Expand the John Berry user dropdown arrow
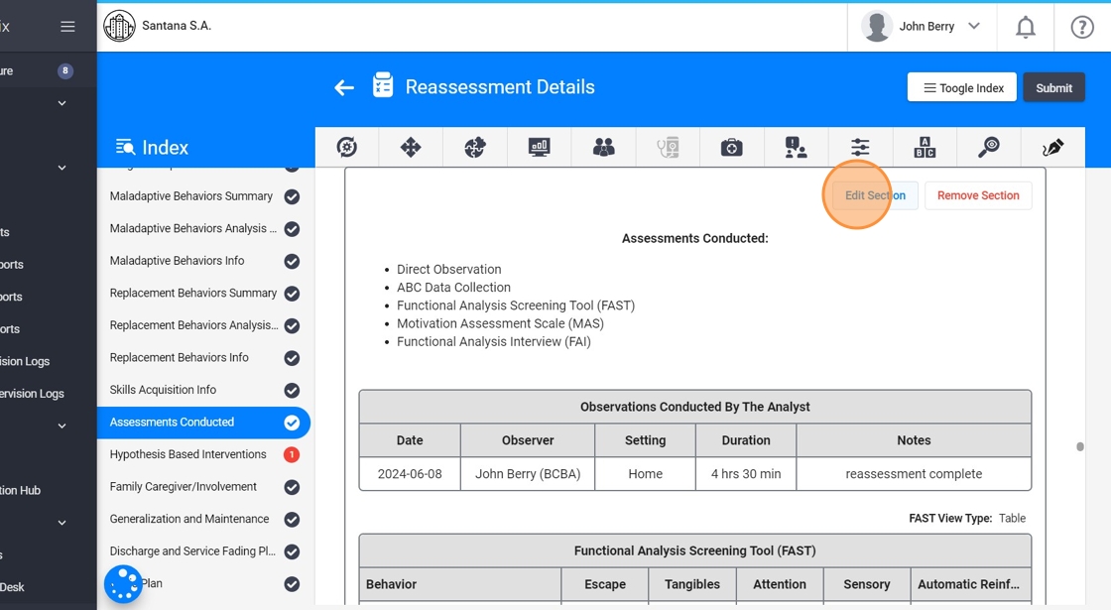This screenshot has height=610, width=1111. tap(974, 26)
